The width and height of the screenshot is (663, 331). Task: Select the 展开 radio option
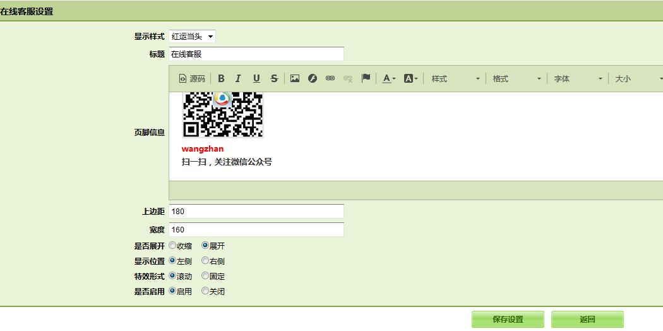click(x=205, y=245)
